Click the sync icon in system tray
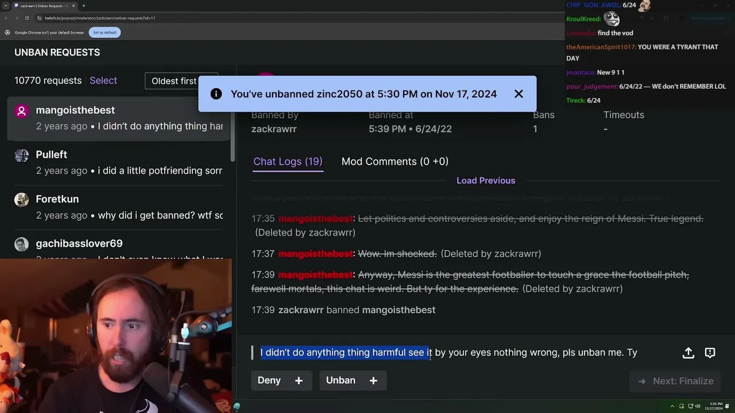Screen dimensions: 735x413 tap(683, 406)
